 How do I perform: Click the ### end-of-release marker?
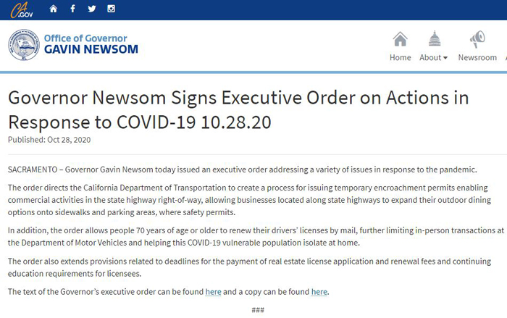[258, 310]
